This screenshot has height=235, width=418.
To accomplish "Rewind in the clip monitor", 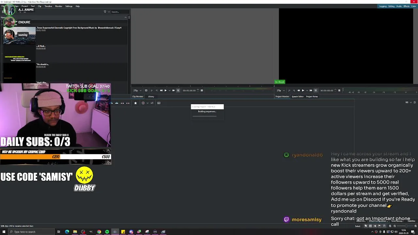I will [161, 90].
